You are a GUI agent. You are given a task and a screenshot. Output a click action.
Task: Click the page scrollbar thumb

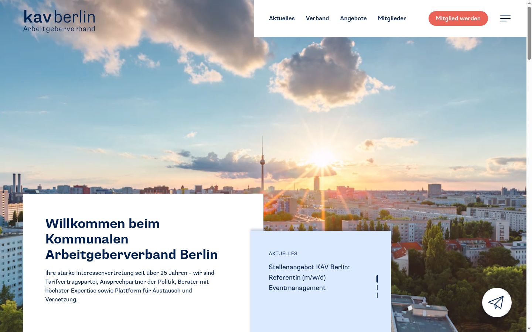tap(529, 33)
